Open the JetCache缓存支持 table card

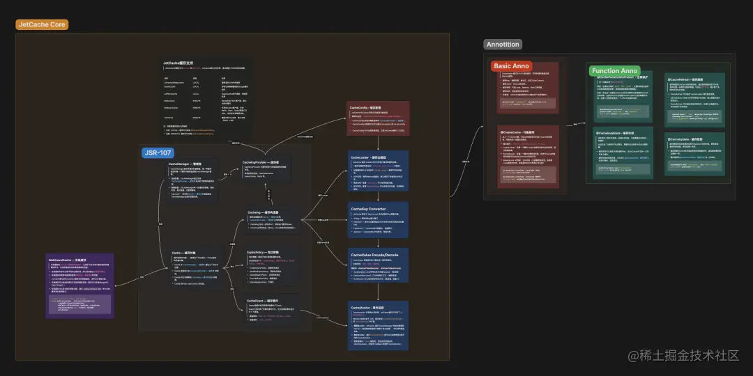207,98
